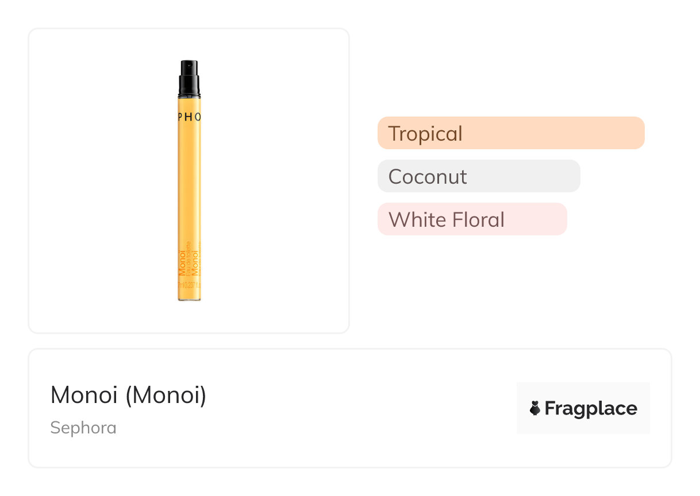This screenshot has width=700, height=496.
Task: Click the "PHO" lettering on the bottle
Action: point(189,117)
